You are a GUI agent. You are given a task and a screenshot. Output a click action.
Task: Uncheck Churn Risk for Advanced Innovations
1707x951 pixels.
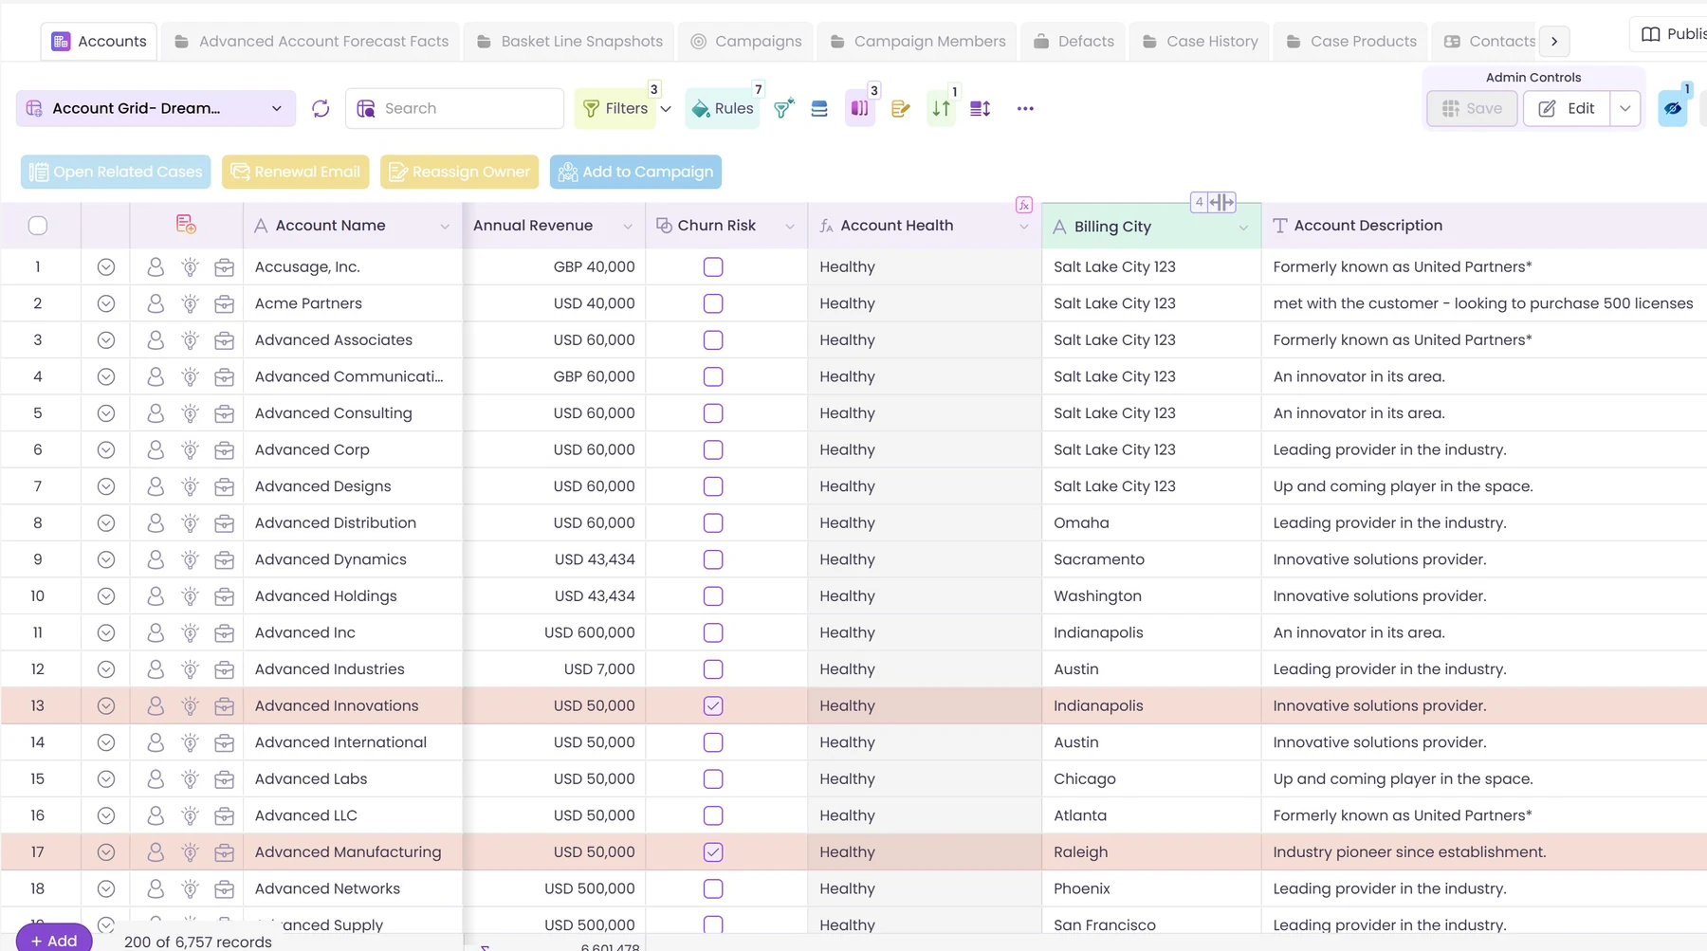pos(713,705)
